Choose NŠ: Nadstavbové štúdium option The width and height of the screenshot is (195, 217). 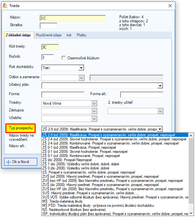(x=115, y=210)
